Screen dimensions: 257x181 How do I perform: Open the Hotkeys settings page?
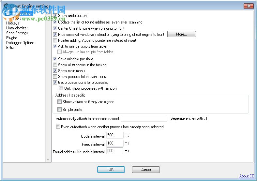tap(13, 23)
